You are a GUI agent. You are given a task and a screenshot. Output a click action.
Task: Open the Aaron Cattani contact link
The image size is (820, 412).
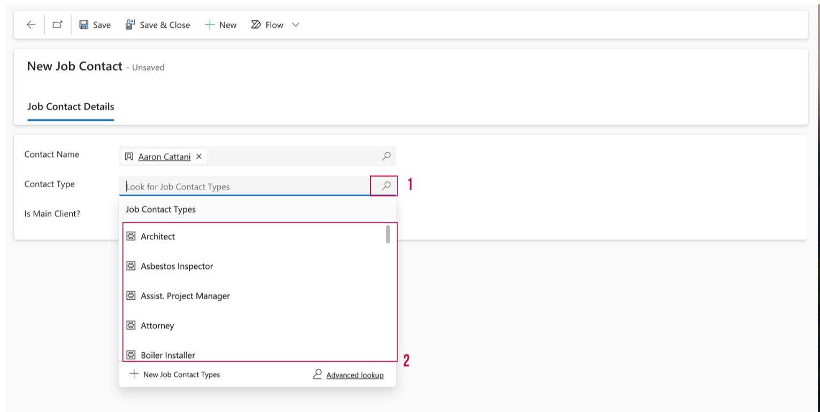click(x=164, y=157)
